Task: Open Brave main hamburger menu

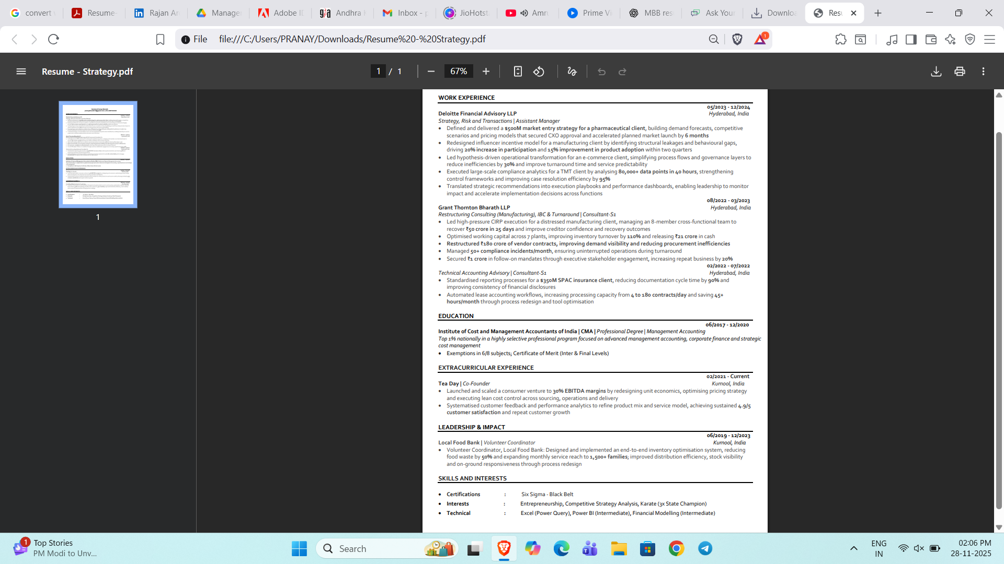Action: click(989, 39)
